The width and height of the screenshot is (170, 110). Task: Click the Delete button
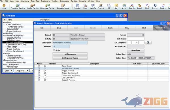[x=110, y=28]
